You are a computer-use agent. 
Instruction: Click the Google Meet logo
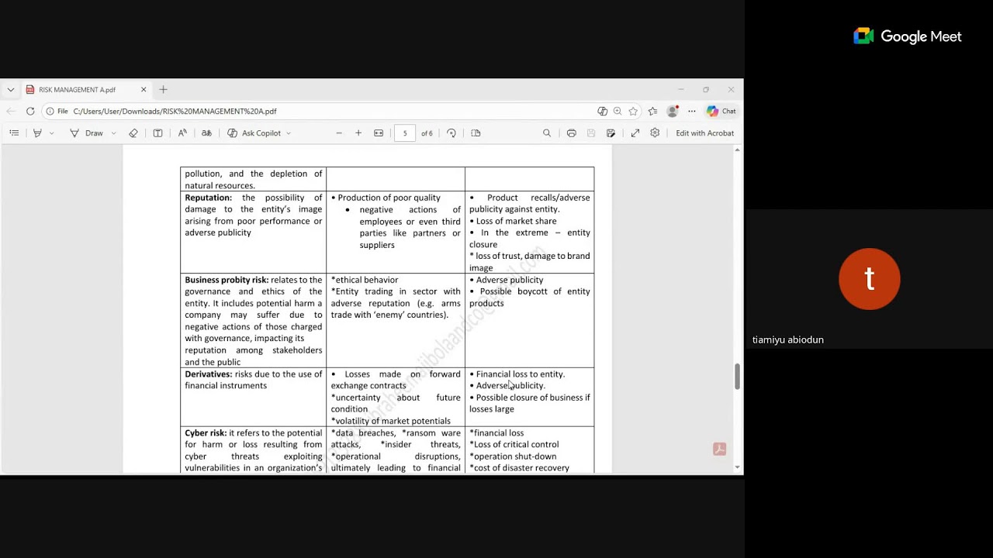coord(908,36)
